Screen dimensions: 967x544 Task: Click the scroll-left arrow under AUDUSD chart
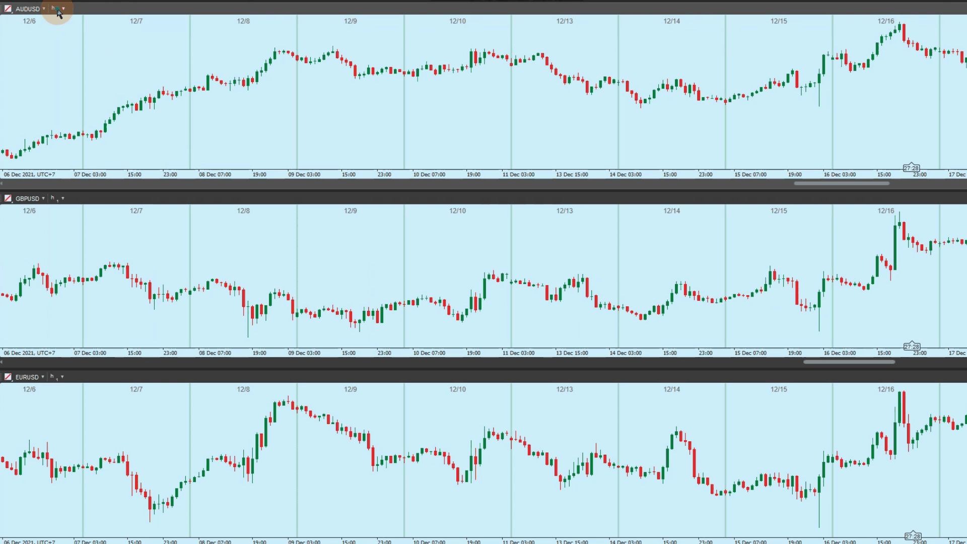point(2,183)
